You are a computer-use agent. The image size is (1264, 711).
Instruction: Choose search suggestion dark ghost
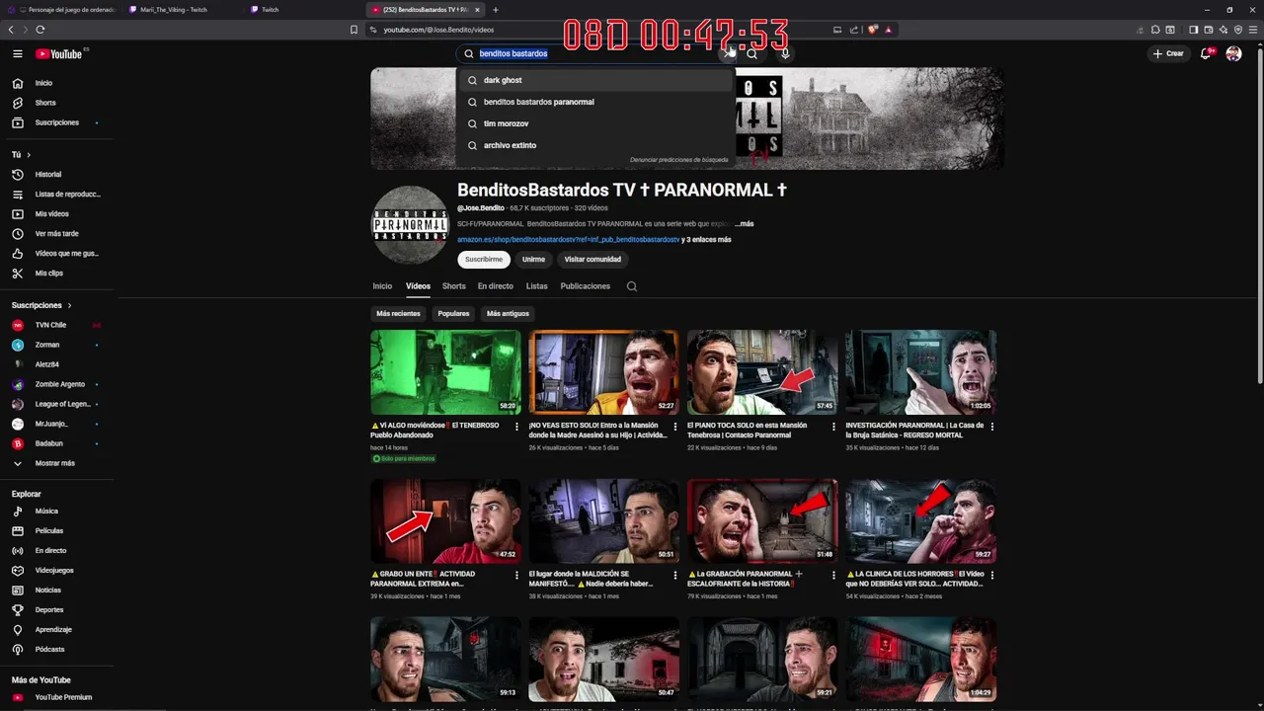point(594,80)
